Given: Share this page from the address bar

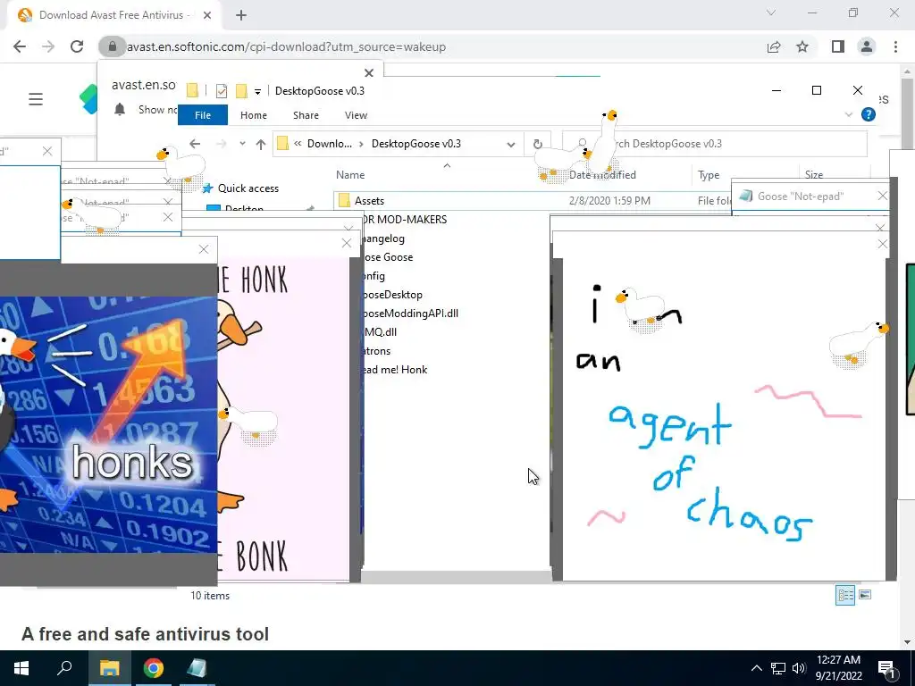Looking at the screenshot, I should pos(774,46).
